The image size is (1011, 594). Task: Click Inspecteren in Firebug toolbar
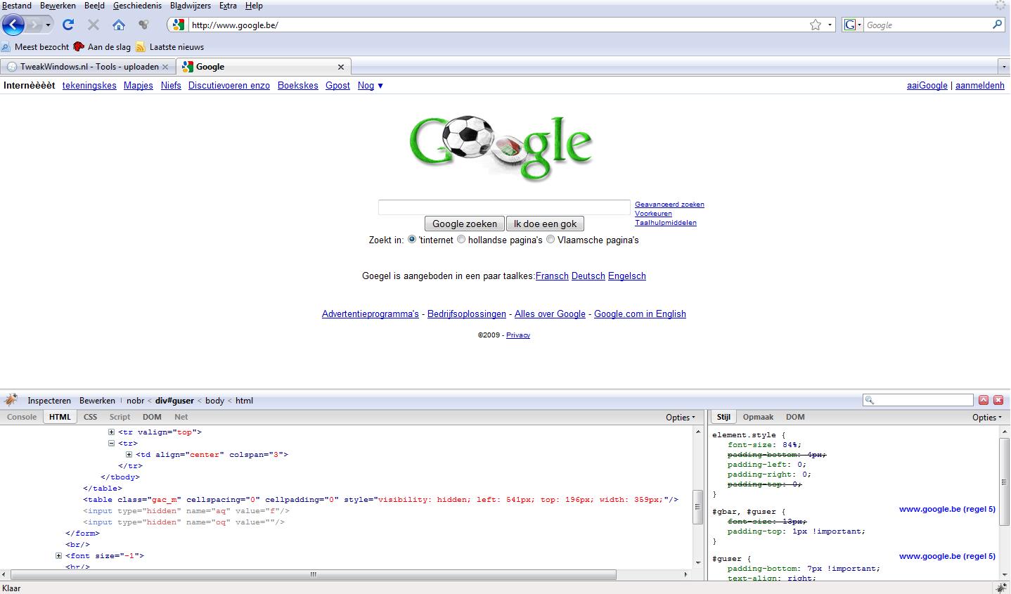point(49,401)
